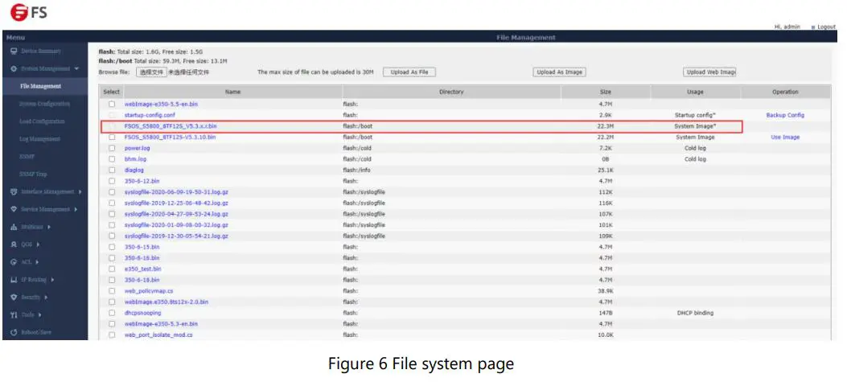This screenshot has width=847, height=382.
Task: Click the Name column header
Action: [232, 92]
